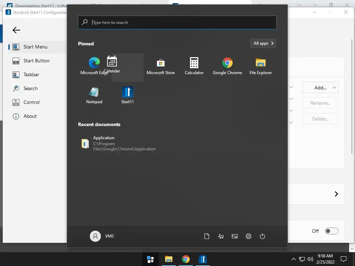Expand the chevron beside the Delete button
The image size is (355, 266).
click(291, 122)
